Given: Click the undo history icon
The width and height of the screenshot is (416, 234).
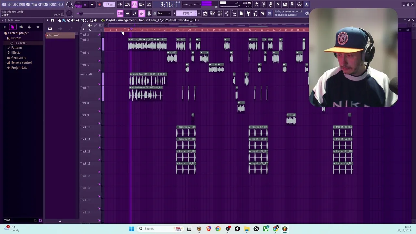Looking at the screenshot, I should click(256, 5).
